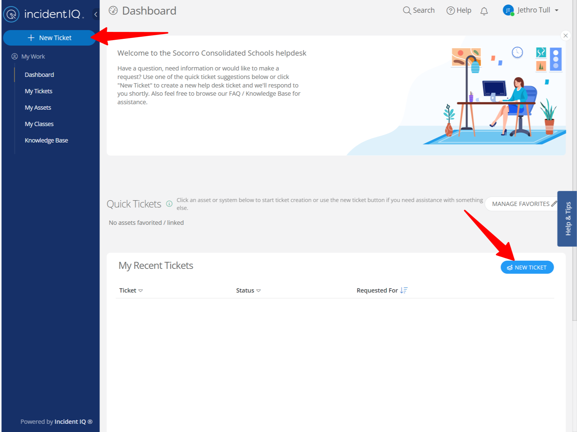The image size is (577, 432).
Task: Click the 'No assets favorited / linked' text
Action: [146, 223]
